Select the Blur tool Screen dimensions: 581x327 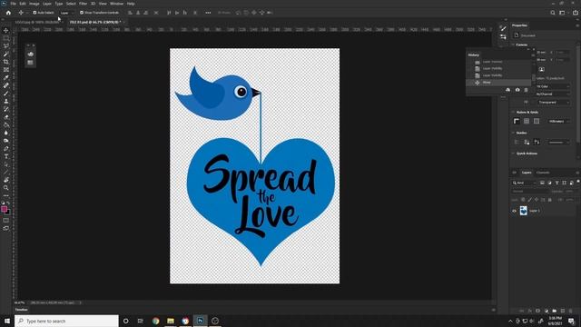pos(6,133)
